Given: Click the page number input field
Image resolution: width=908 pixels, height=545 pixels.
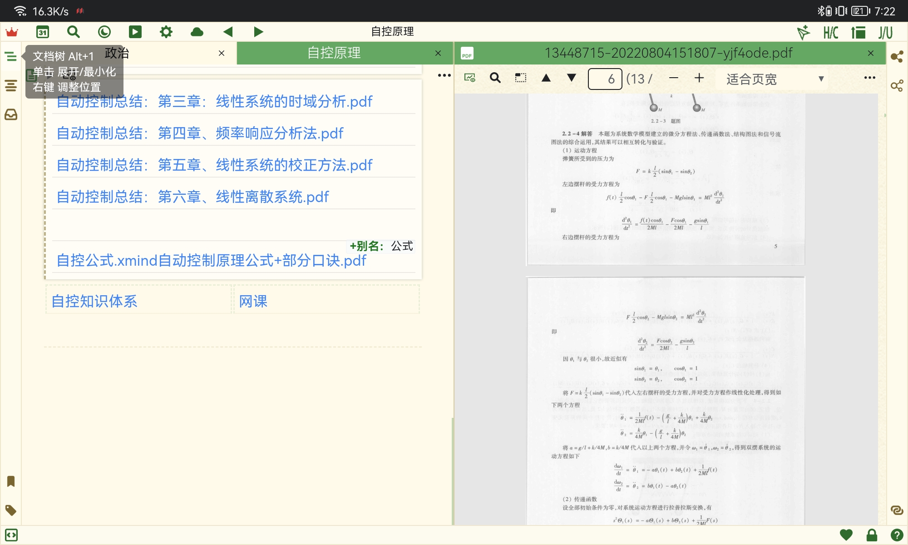Looking at the screenshot, I should pyautogui.click(x=605, y=78).
